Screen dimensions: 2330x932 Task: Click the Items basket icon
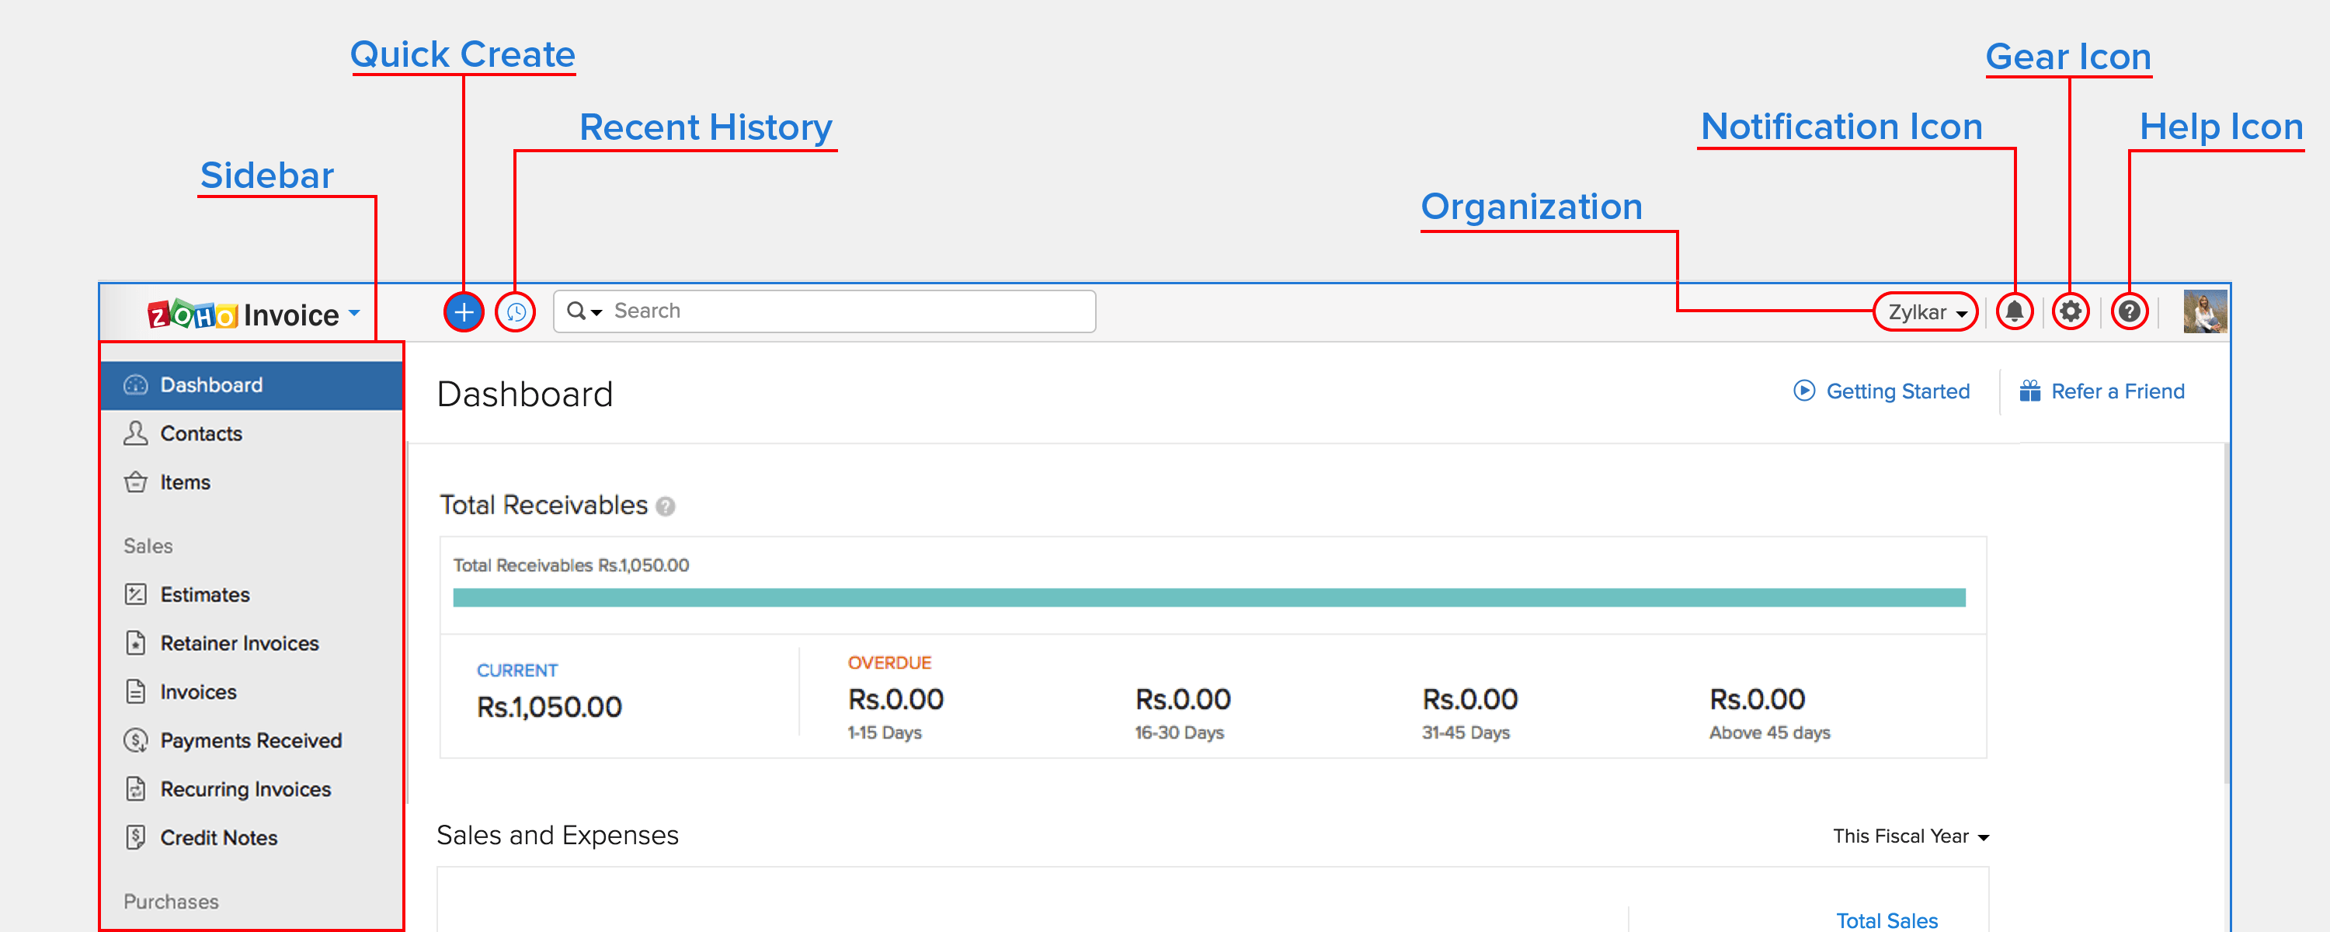pyautogui.click(x=136, y=482)
